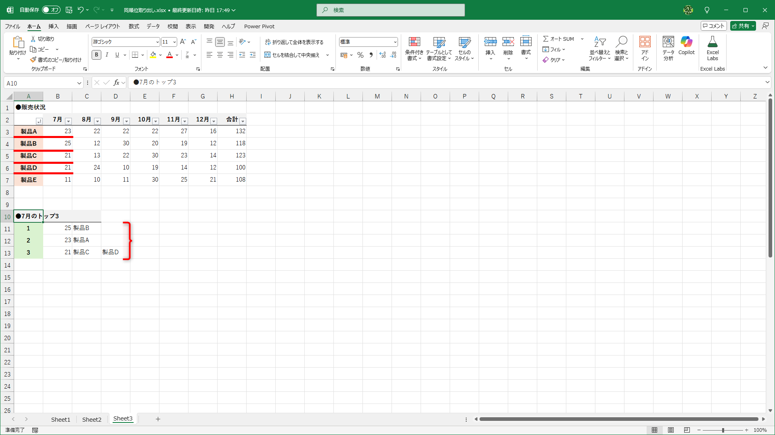The image size is (775, 435).
Task: Click the Tell Me lightbulb icon
Action: (707, 10)
